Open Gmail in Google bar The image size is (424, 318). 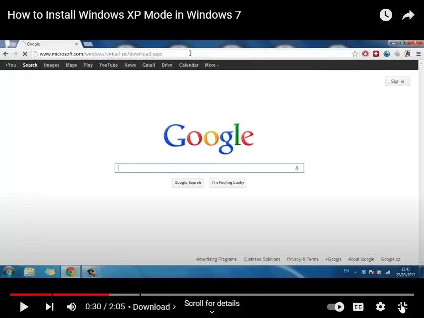[x=149, y=65]
